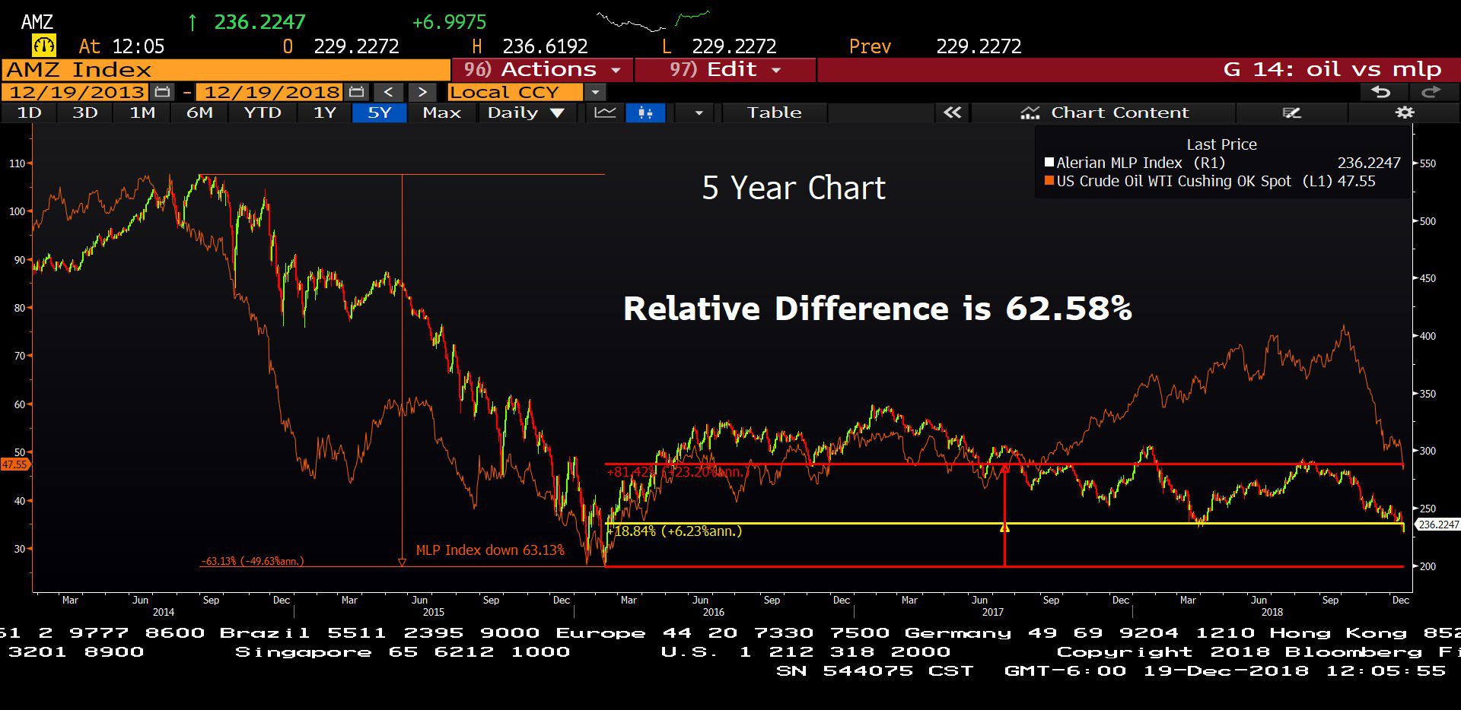Click the 'G 14: oil vs mlp' chart title
The height and width of the screenshot is (710, 1461).
(x=1332, y=70)
